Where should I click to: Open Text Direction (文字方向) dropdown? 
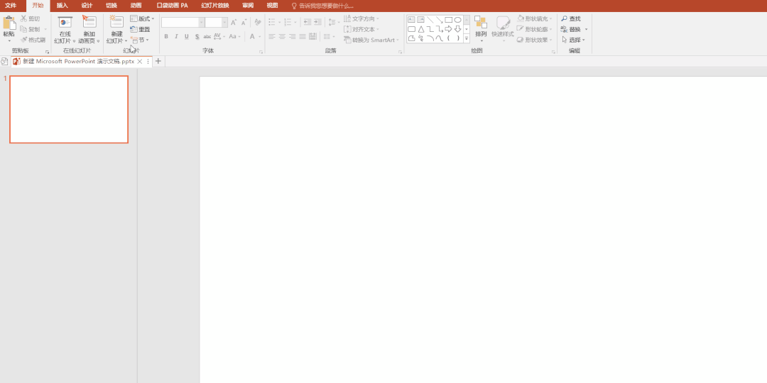coord(361,18)
